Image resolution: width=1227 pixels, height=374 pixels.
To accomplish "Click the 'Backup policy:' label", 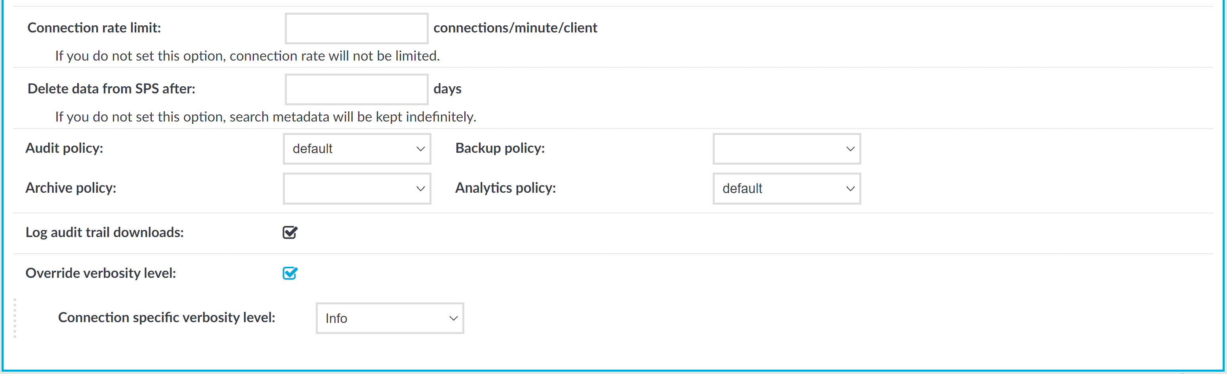I will 500,148.
